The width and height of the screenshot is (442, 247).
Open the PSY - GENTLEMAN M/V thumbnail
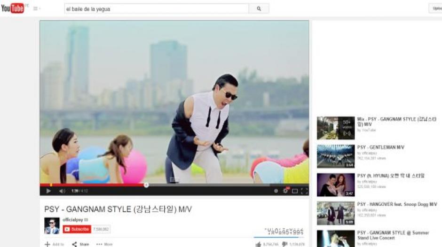click(x=336, y=156)
